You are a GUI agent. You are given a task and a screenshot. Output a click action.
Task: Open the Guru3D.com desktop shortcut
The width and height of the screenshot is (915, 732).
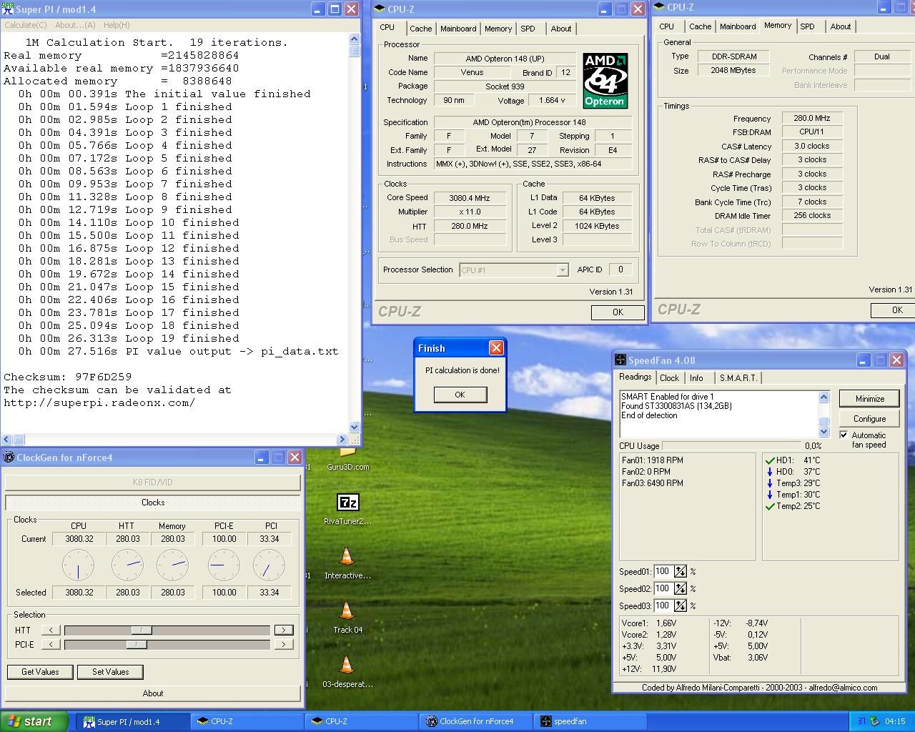point(347,458)
